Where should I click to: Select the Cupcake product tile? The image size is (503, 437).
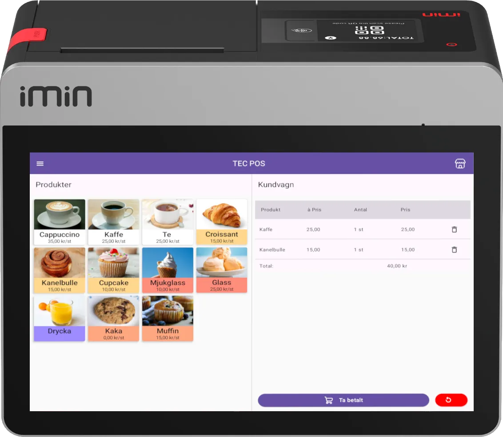click(114, 270)
